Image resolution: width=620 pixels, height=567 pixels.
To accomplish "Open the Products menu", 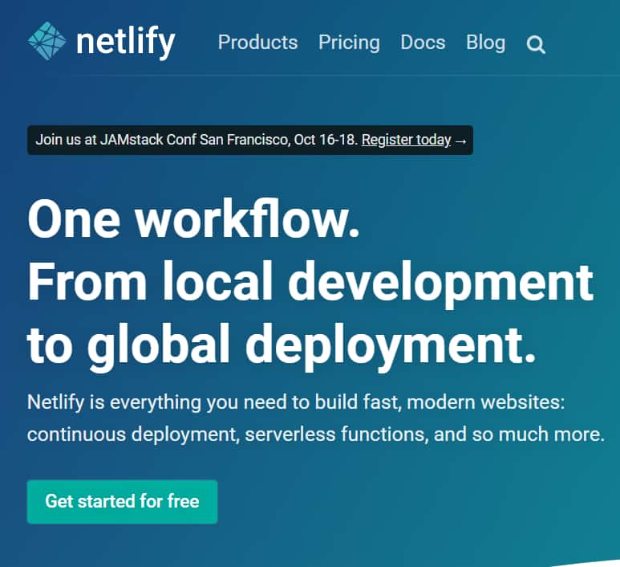I will click(x=257, y=43).
